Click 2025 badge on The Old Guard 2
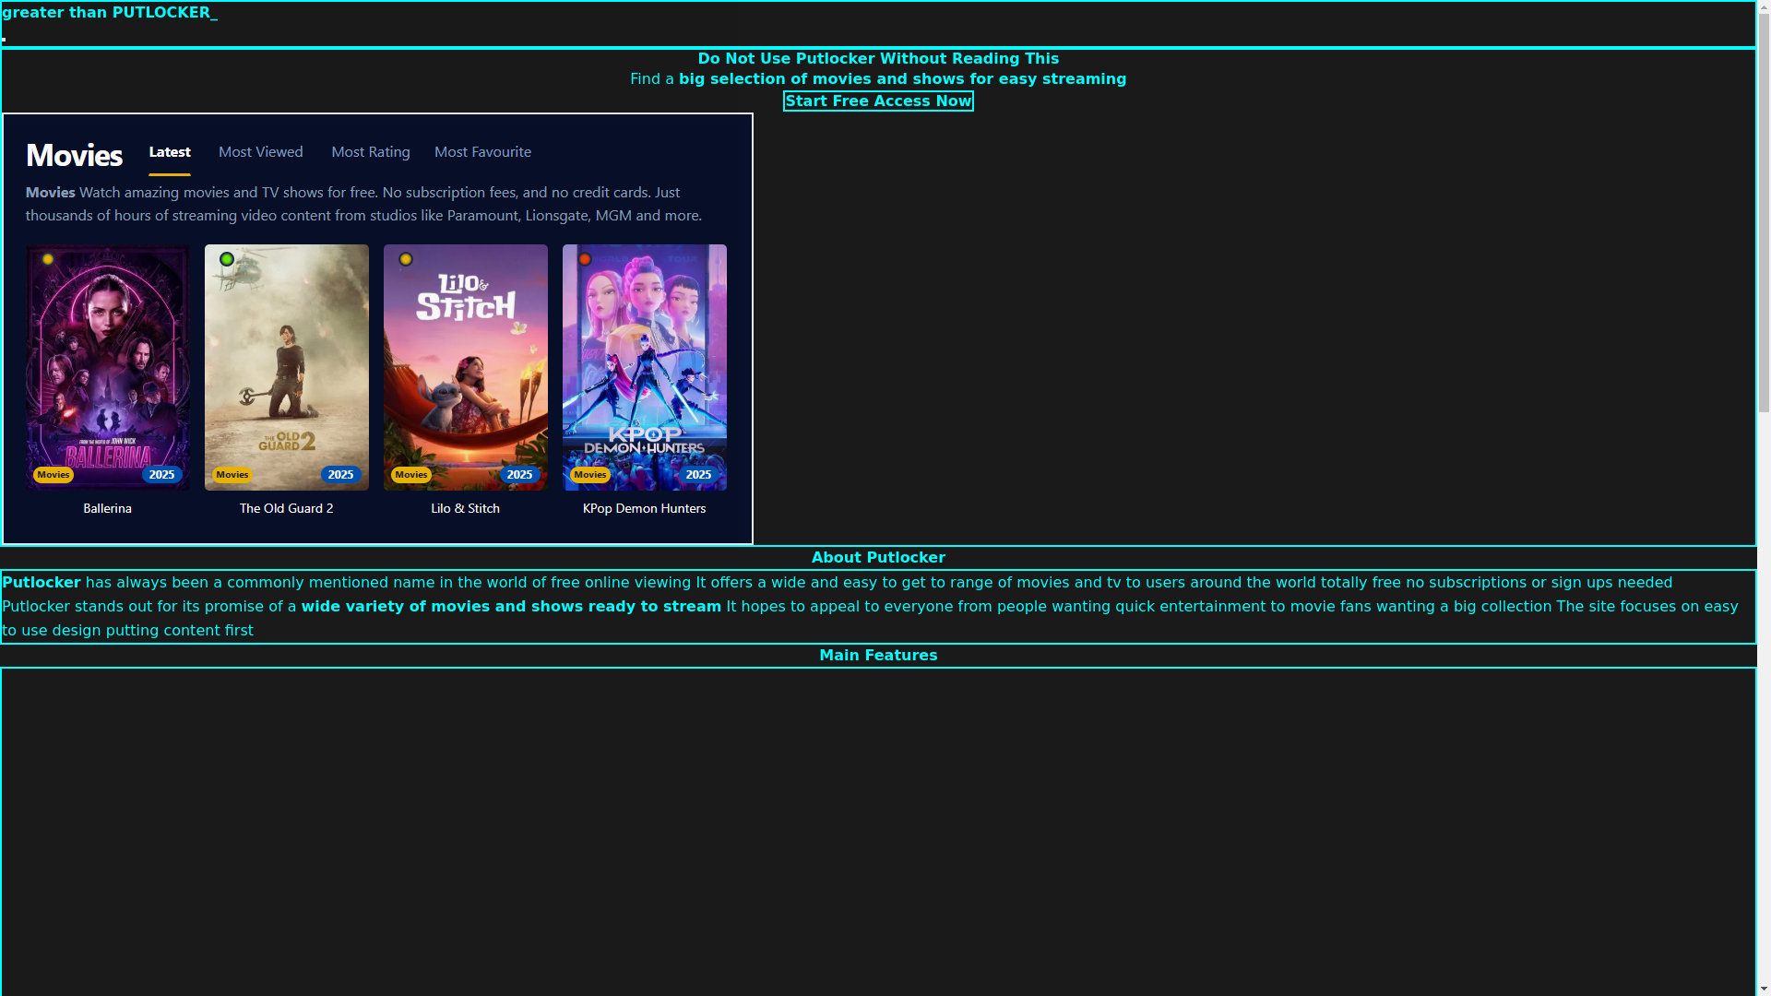The height and width of the screenshot is (996, 1771). coord(341,475)
